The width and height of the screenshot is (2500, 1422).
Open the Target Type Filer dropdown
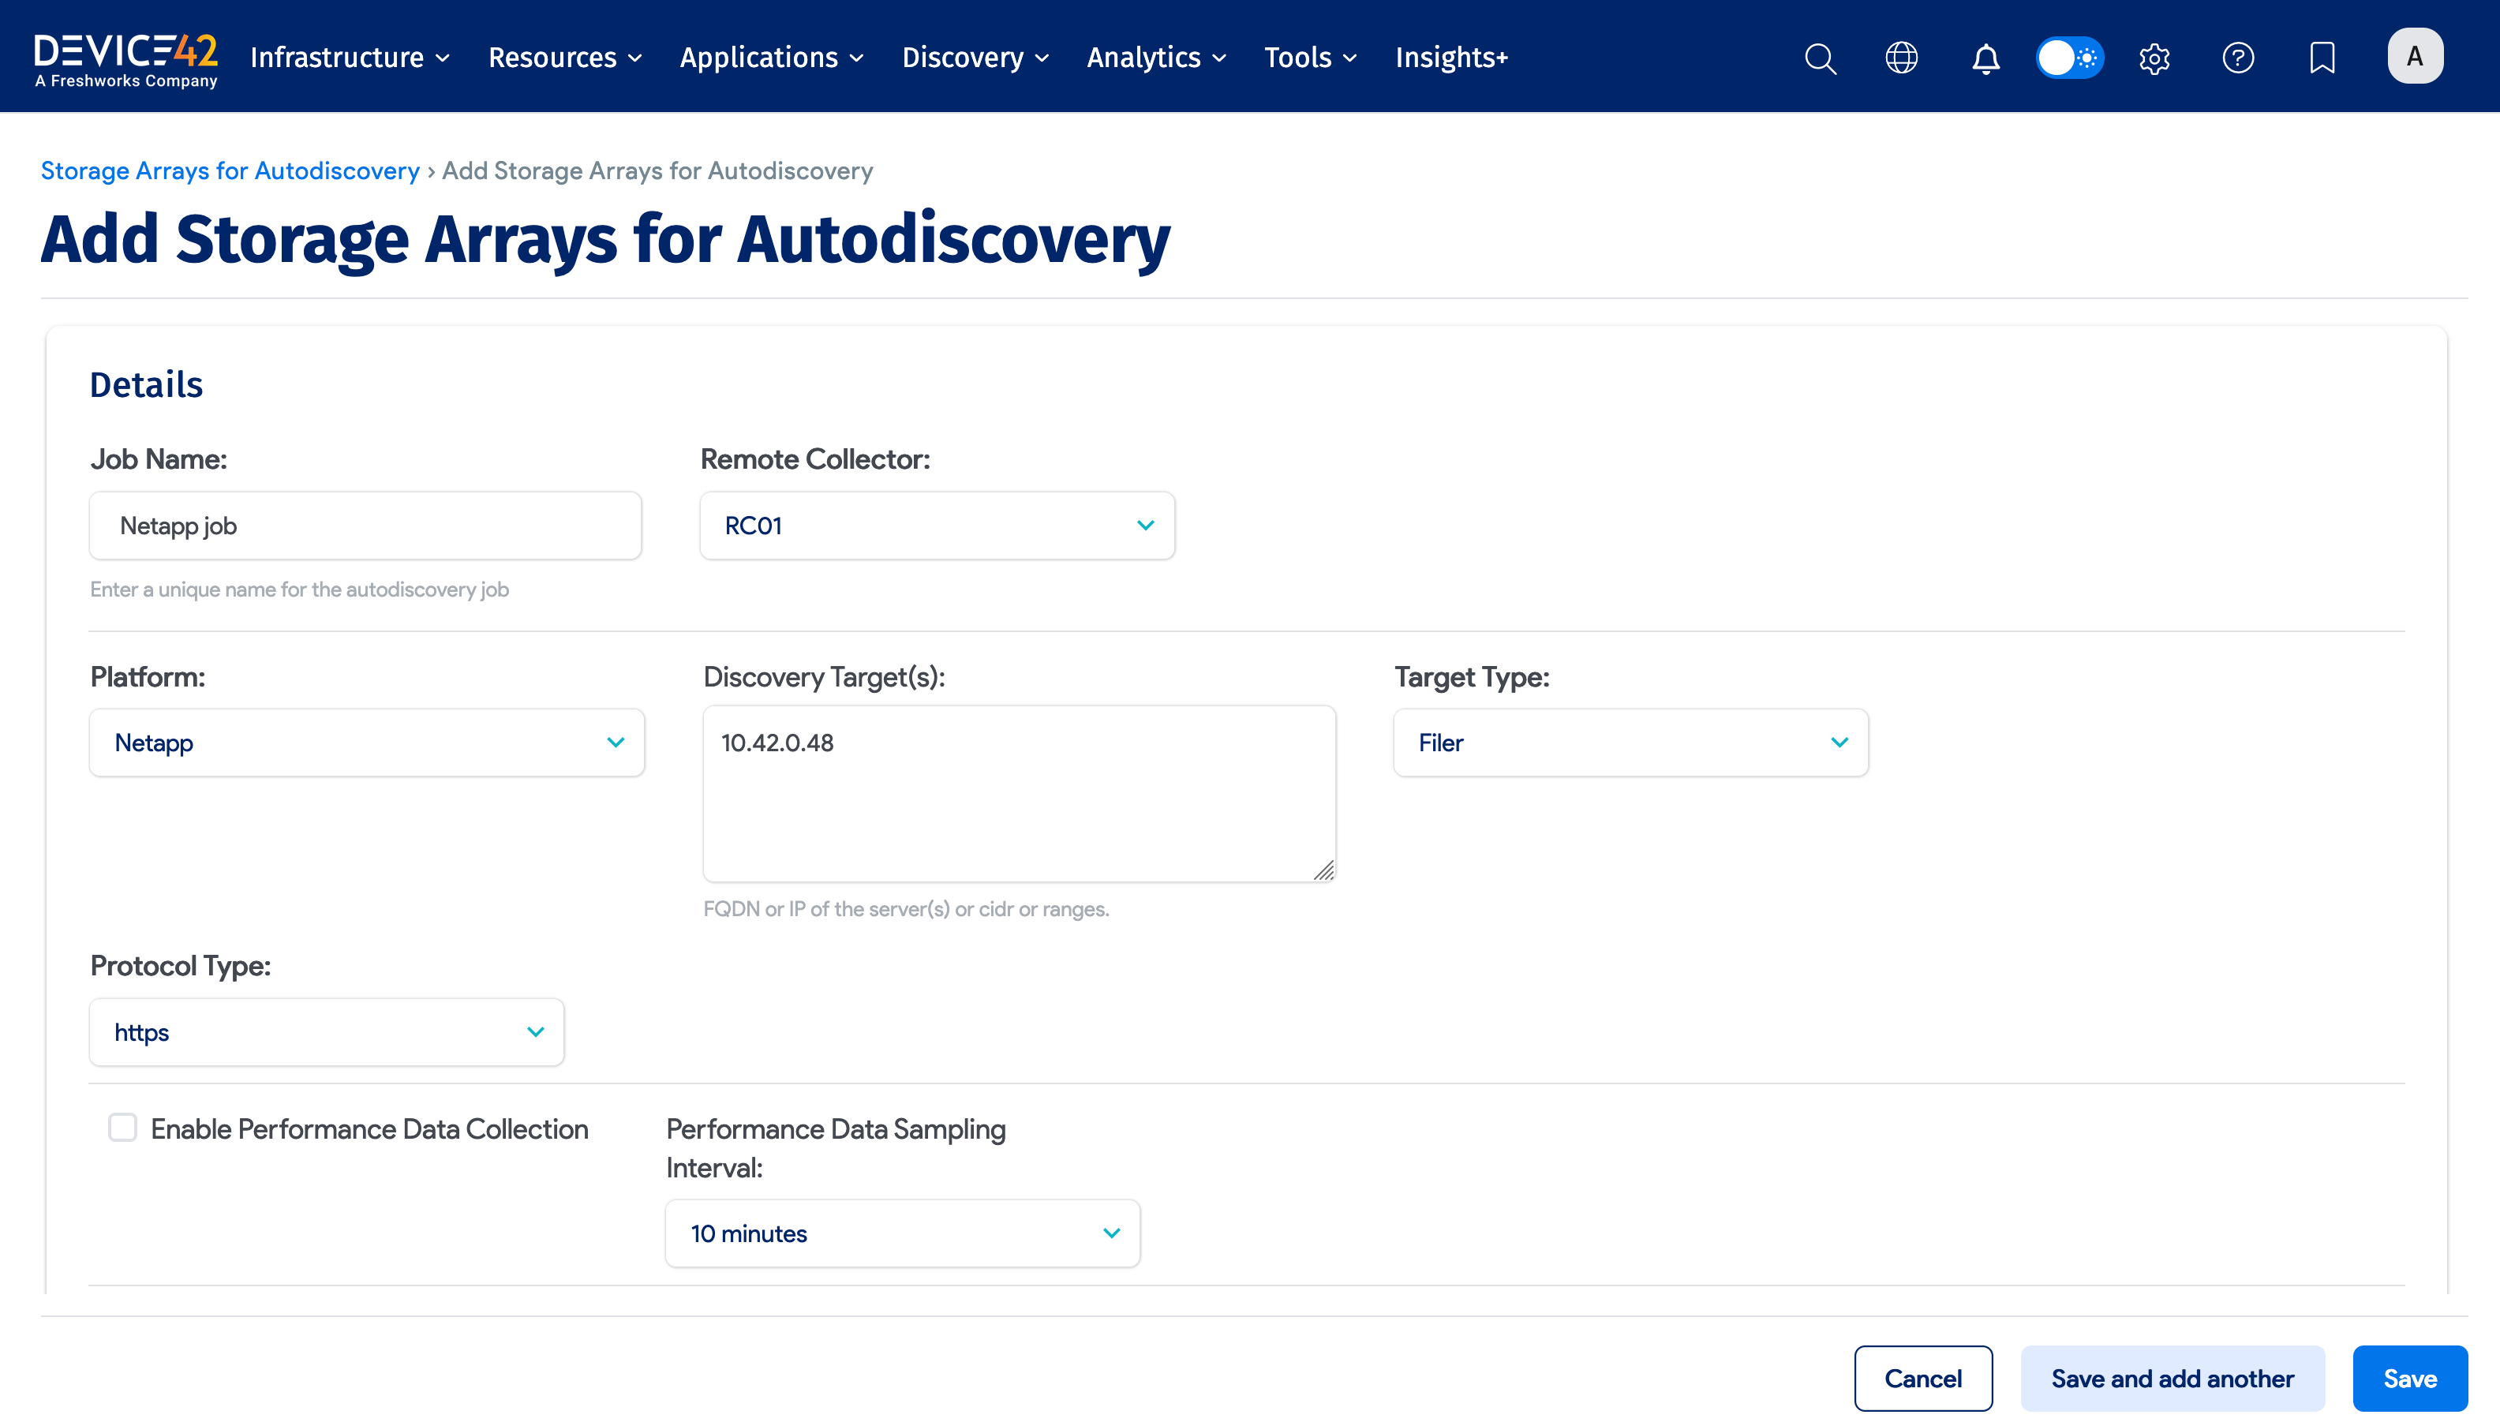(x=1631, y=743)
